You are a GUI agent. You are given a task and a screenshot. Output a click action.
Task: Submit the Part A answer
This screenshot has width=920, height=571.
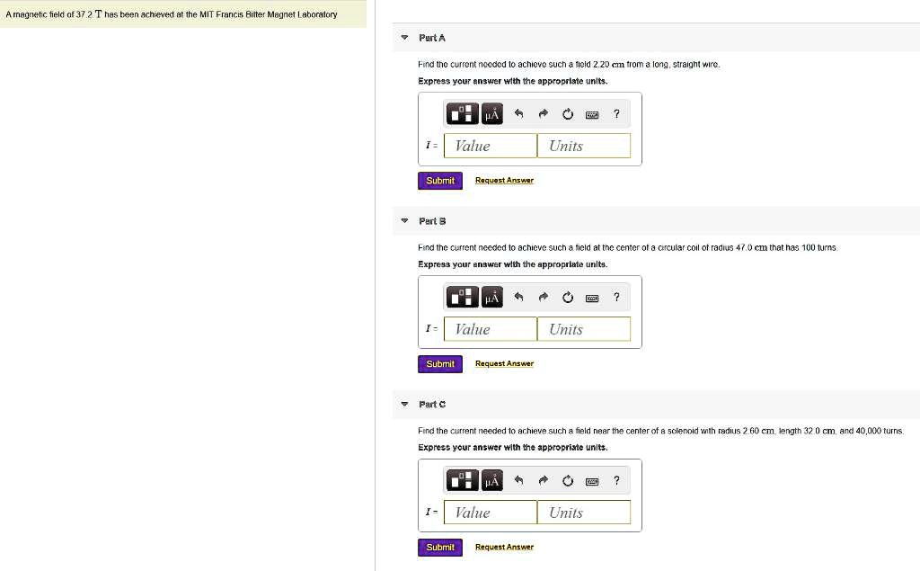[440, 181]
